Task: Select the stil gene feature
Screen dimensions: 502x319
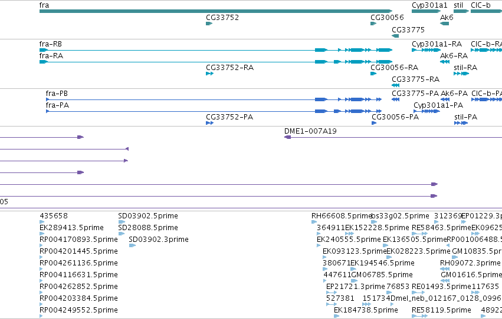Action: click(461, 11)
